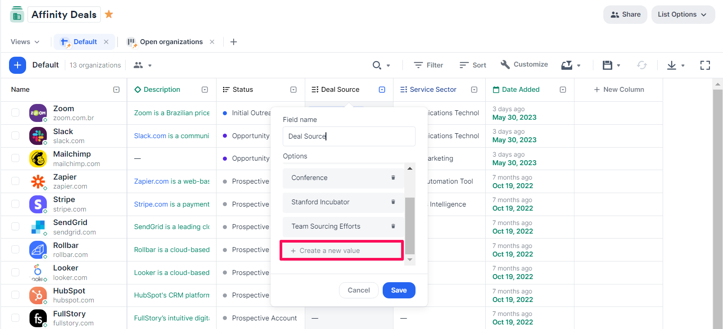723x329 pixels.
Task: Click the refresh sync icon
Action: (642, 65)
